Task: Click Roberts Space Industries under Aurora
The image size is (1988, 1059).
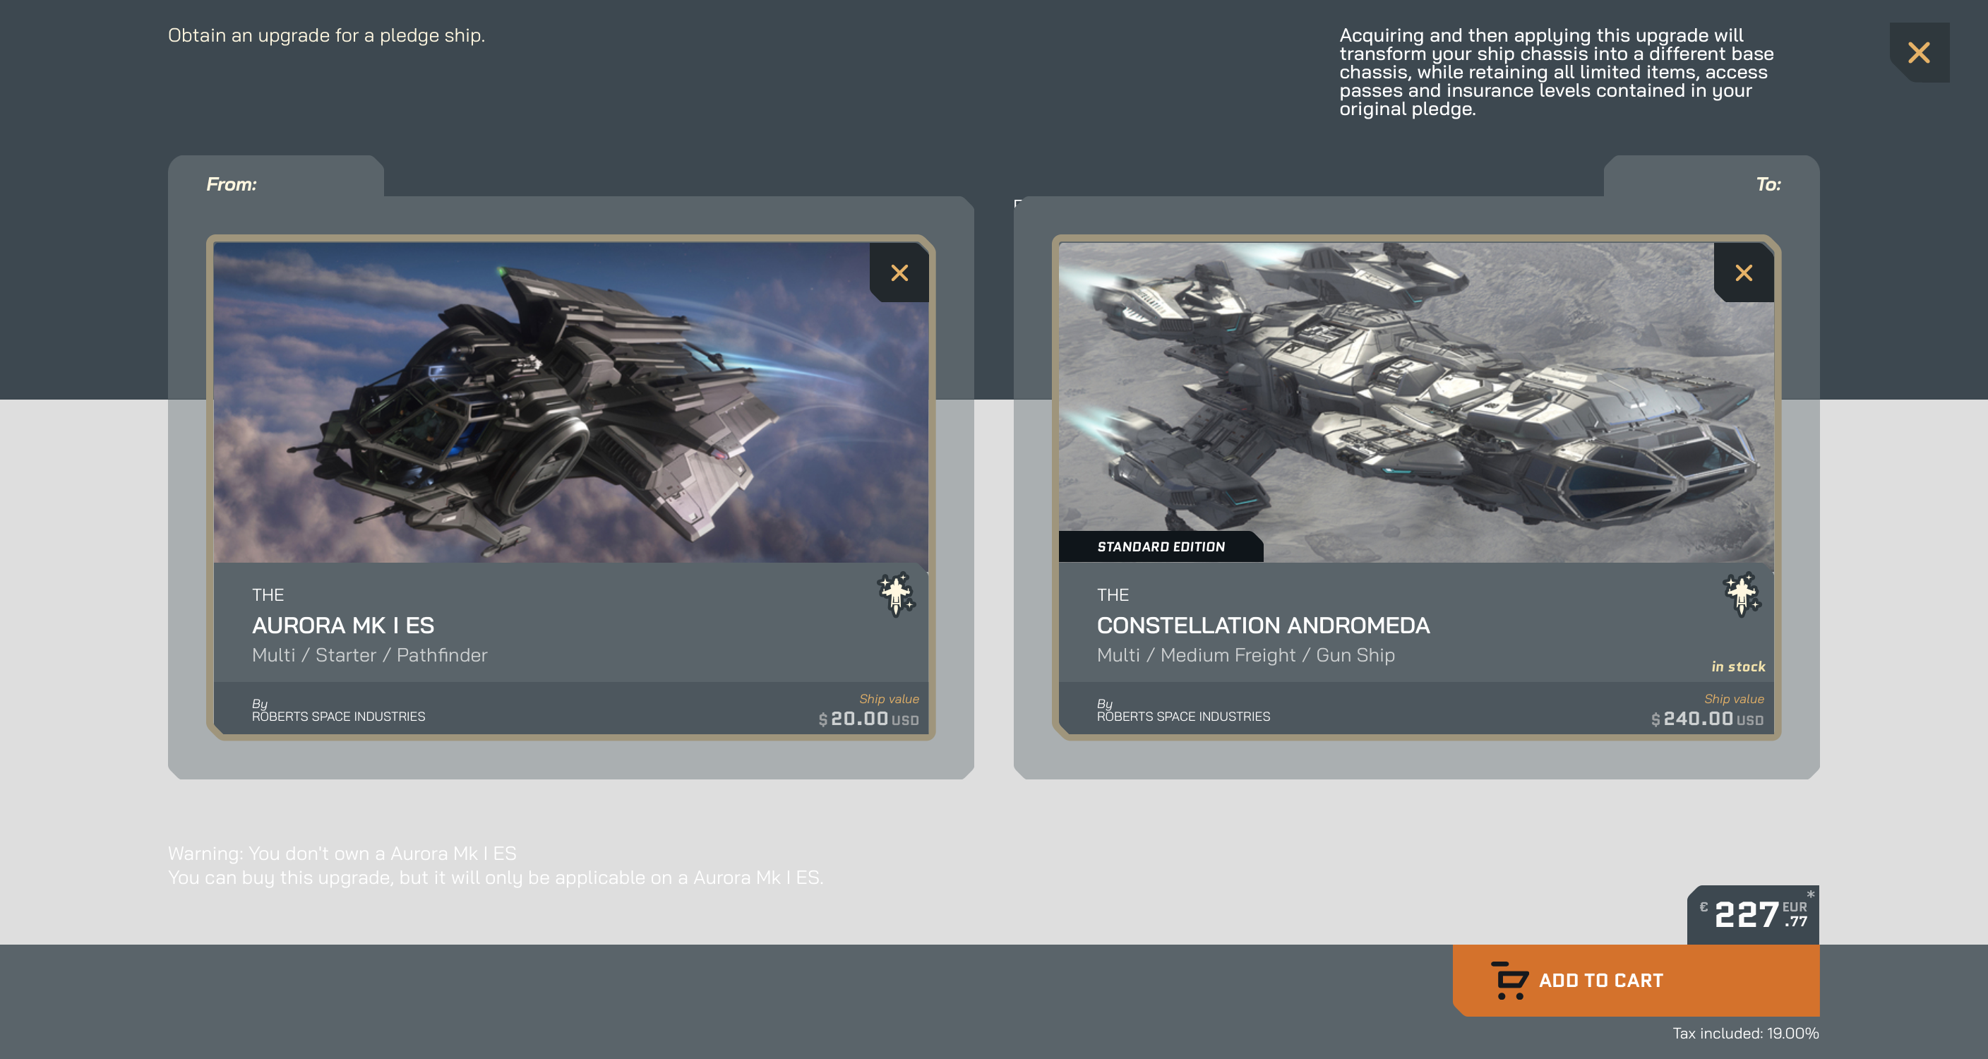Action: click(338, 717)
